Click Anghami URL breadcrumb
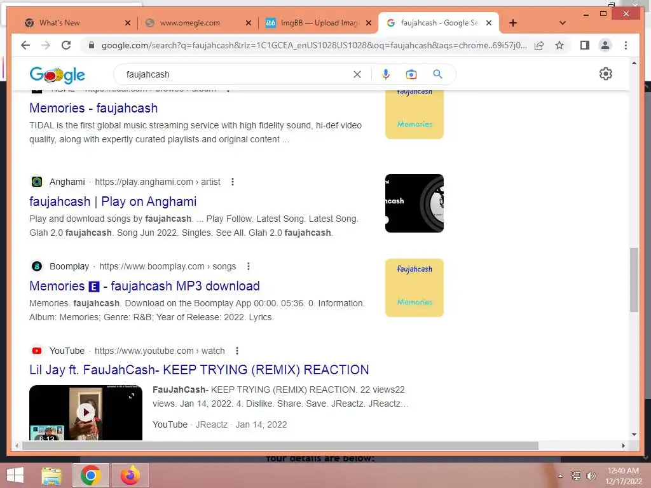 tap(158, 182)
